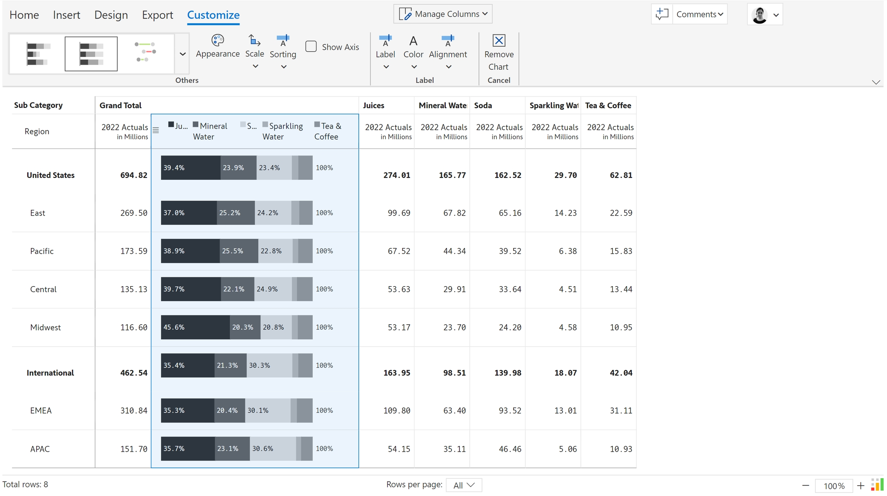This screenshot has width=887, height=496.
Task: Click the Scale tool icon
Action: [254, 40]
